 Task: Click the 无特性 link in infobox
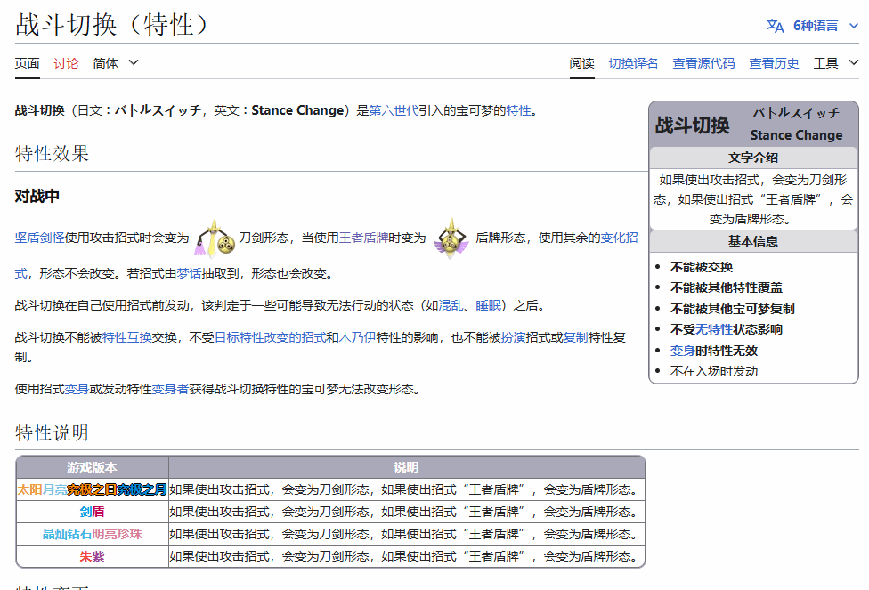click(719, 329)
